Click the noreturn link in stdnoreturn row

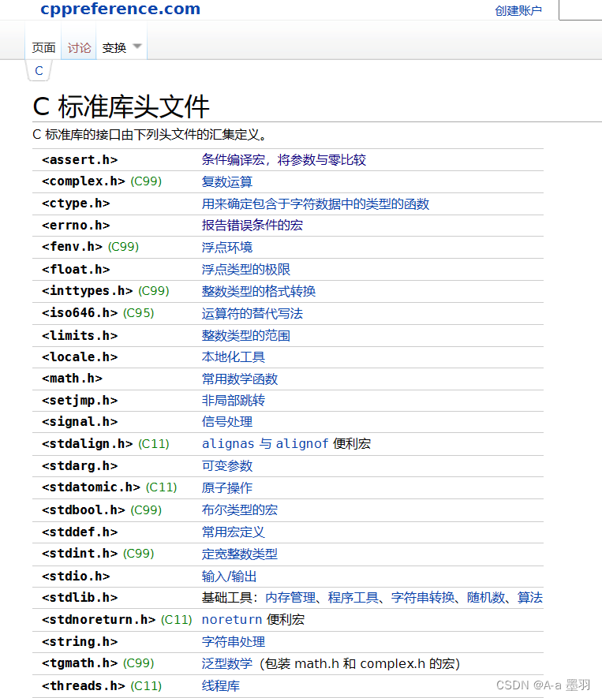click(232, 620)
